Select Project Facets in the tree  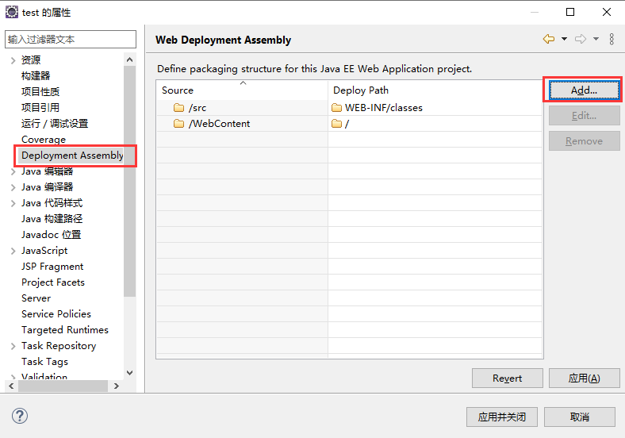pos(53,282)
